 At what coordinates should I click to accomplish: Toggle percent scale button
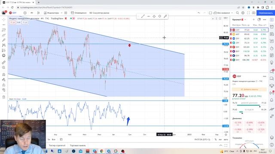216,139
